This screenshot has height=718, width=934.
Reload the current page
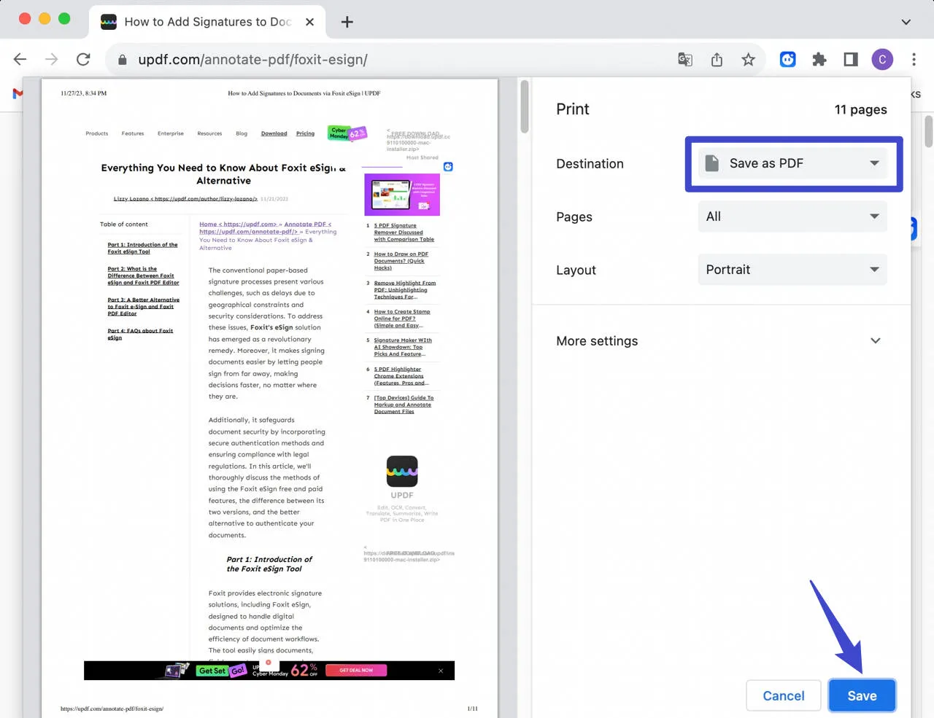click(83, 59)
